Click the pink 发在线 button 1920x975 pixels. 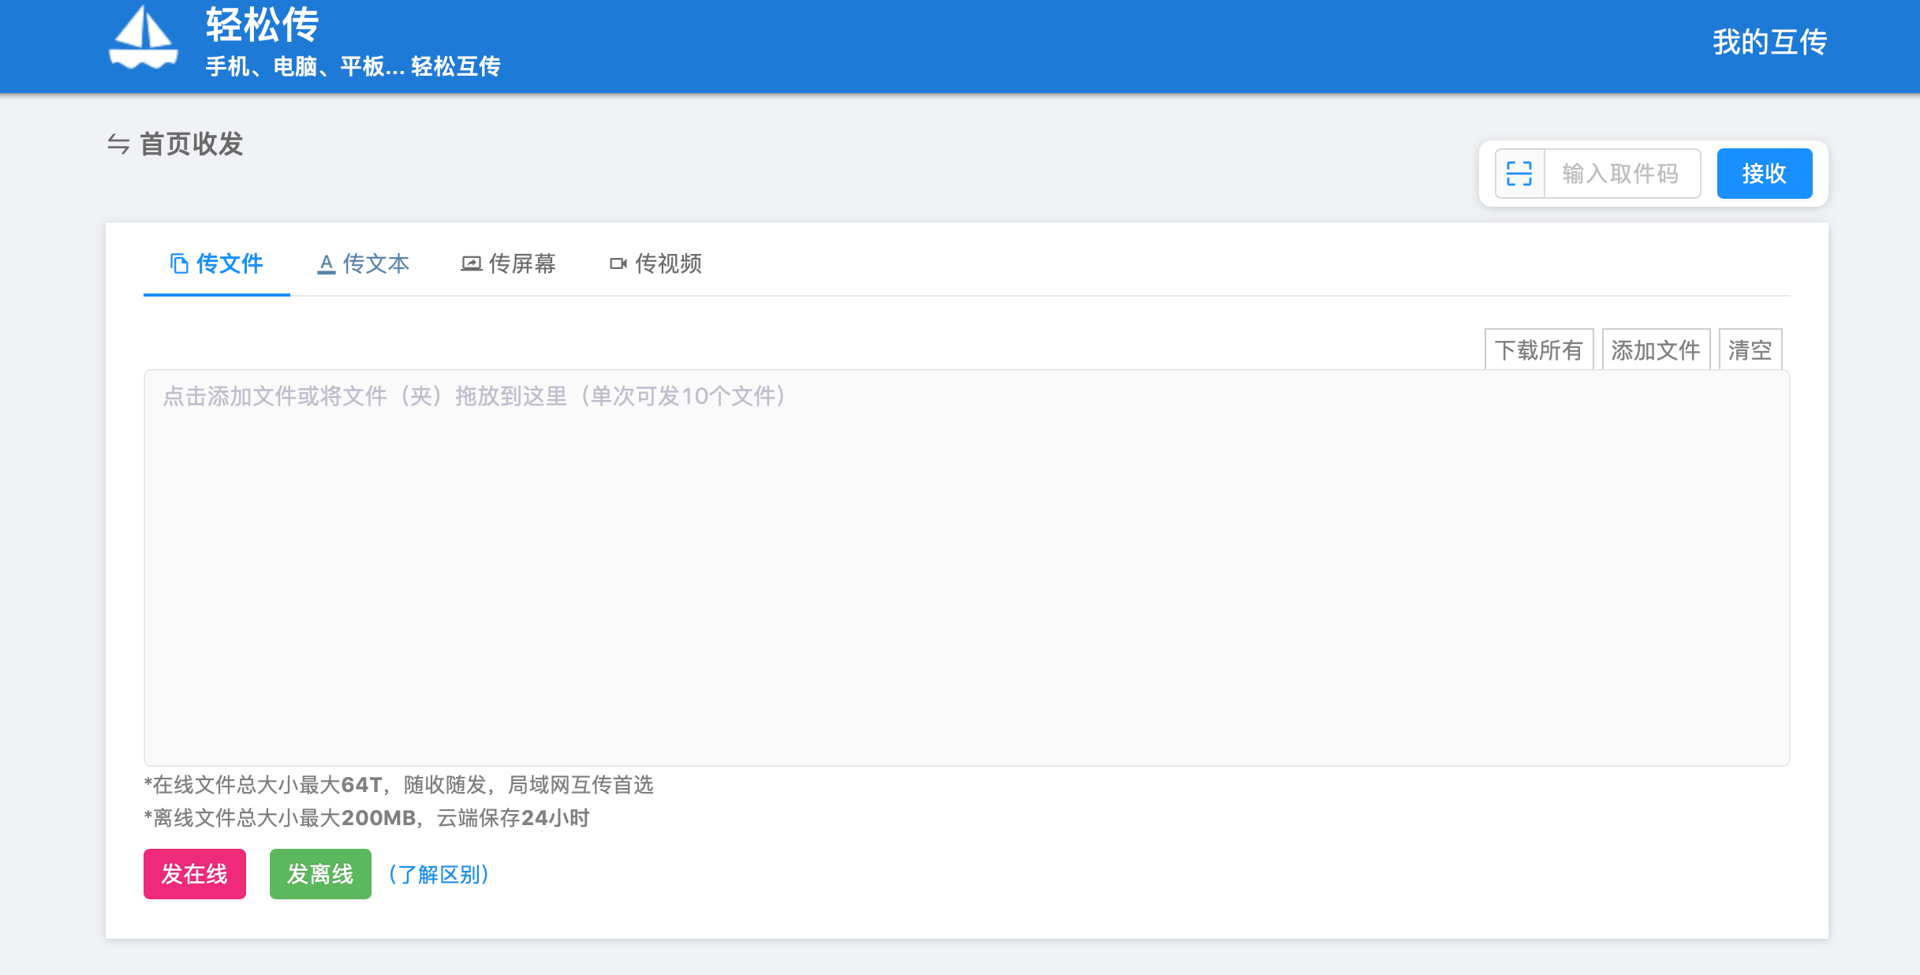click(x=194, y=873)
